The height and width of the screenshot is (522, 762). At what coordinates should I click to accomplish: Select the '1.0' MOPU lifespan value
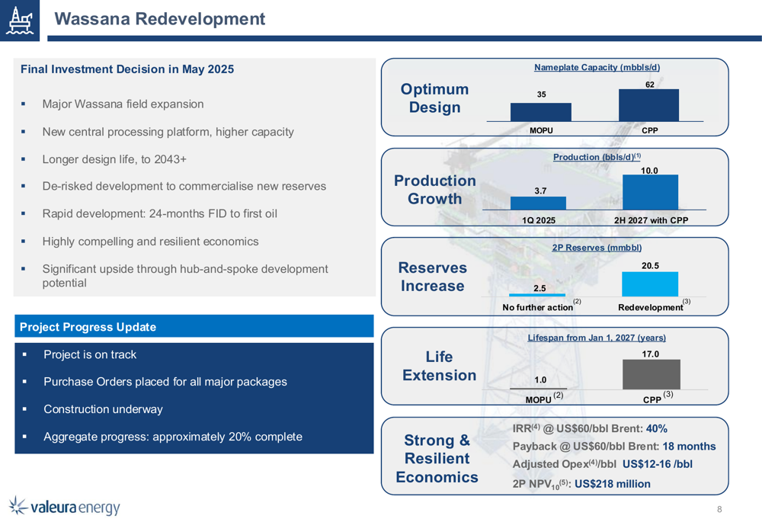[x=540, y=379]
